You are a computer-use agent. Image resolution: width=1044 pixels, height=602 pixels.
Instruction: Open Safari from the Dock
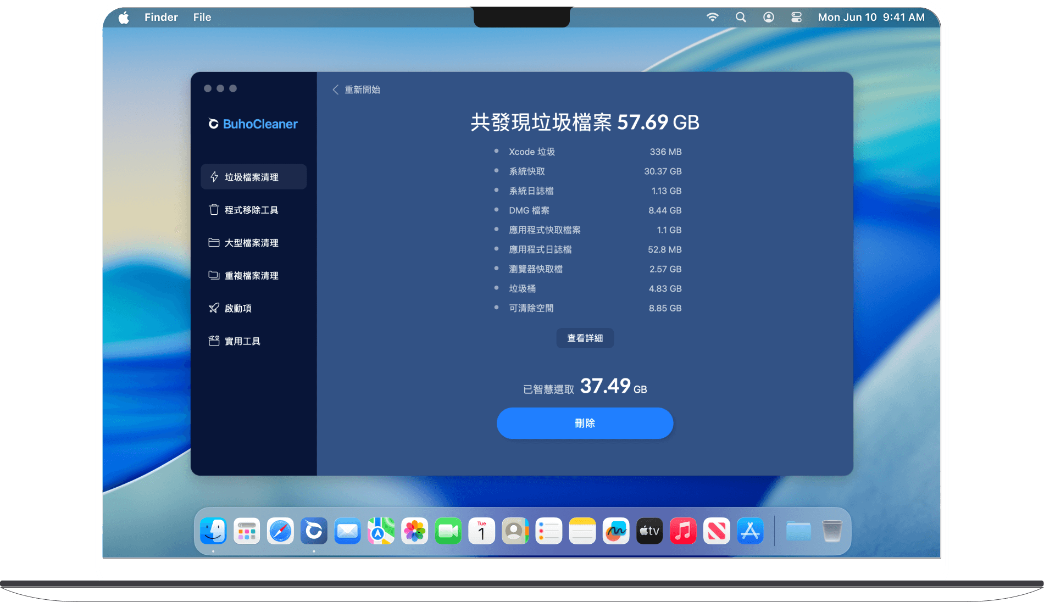(280, 531)
